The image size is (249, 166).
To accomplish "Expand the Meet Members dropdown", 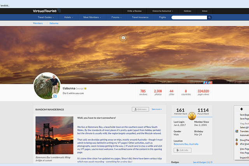I will 92,17.
